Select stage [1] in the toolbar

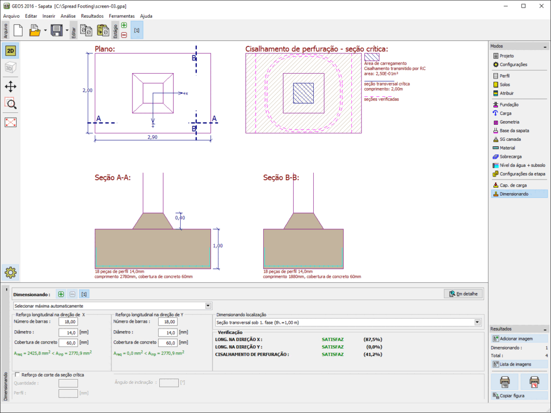click(x=137, y=31)
